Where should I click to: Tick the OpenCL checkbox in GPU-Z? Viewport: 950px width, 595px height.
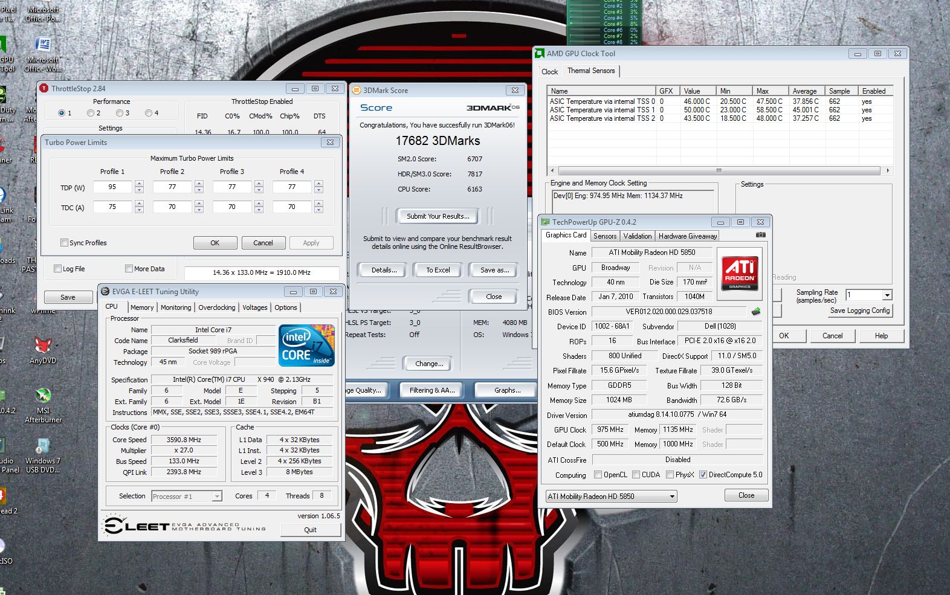[598, 475]
